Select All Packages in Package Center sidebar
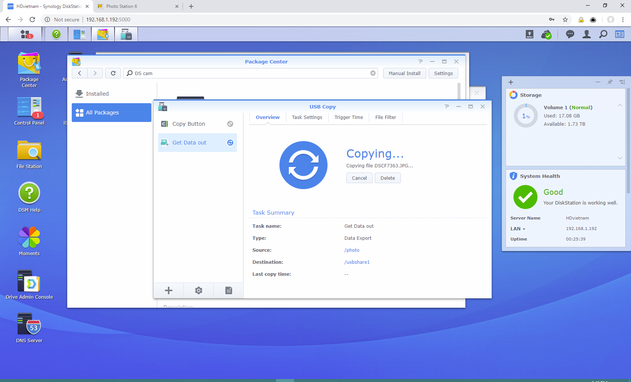This screenshot has height=382, width=631. pyautogui.click(x=112, y=113)
